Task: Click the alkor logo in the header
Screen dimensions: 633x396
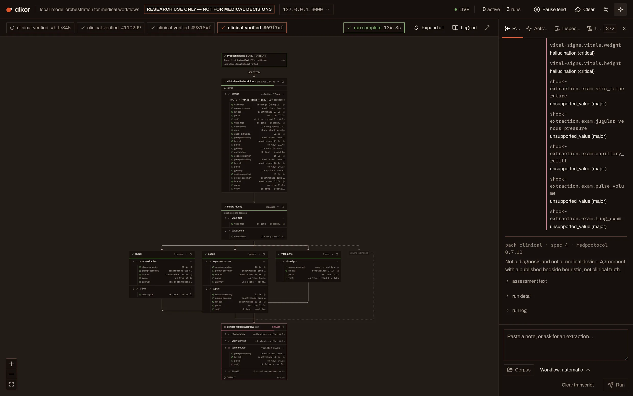Action: pos(18,9)
